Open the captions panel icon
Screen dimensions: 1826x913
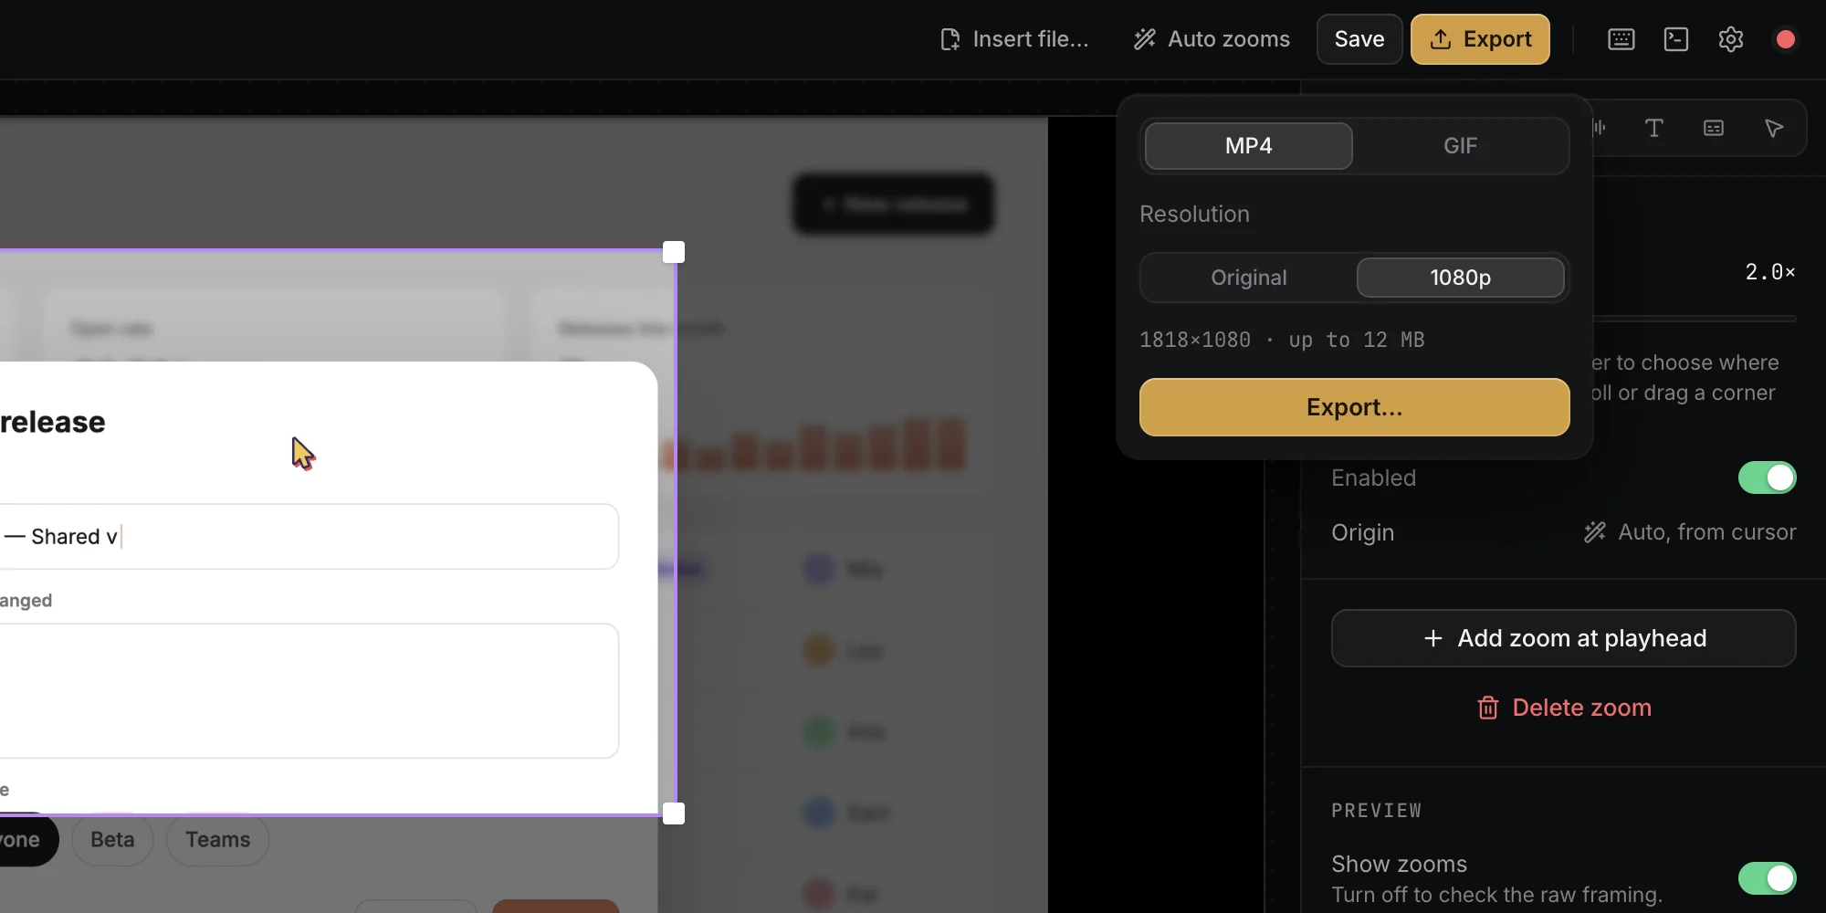(1714, 129)
